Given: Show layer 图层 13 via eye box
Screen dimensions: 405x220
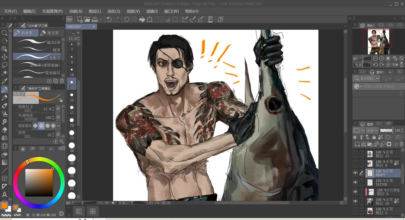Looking at the screenshot, I should coord(355,154).
